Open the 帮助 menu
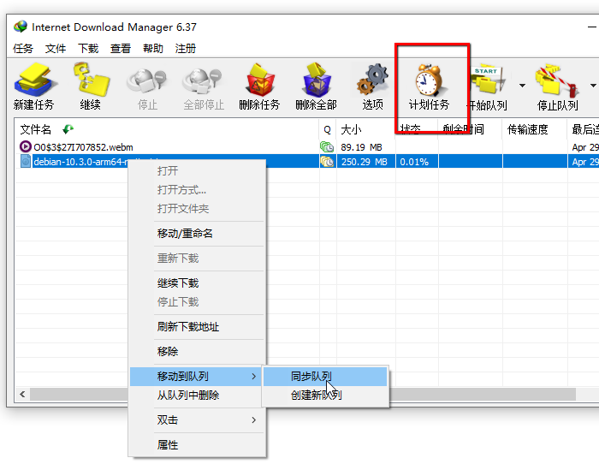The height and width of the screenshot is (464, 599). tap(153, 49)
